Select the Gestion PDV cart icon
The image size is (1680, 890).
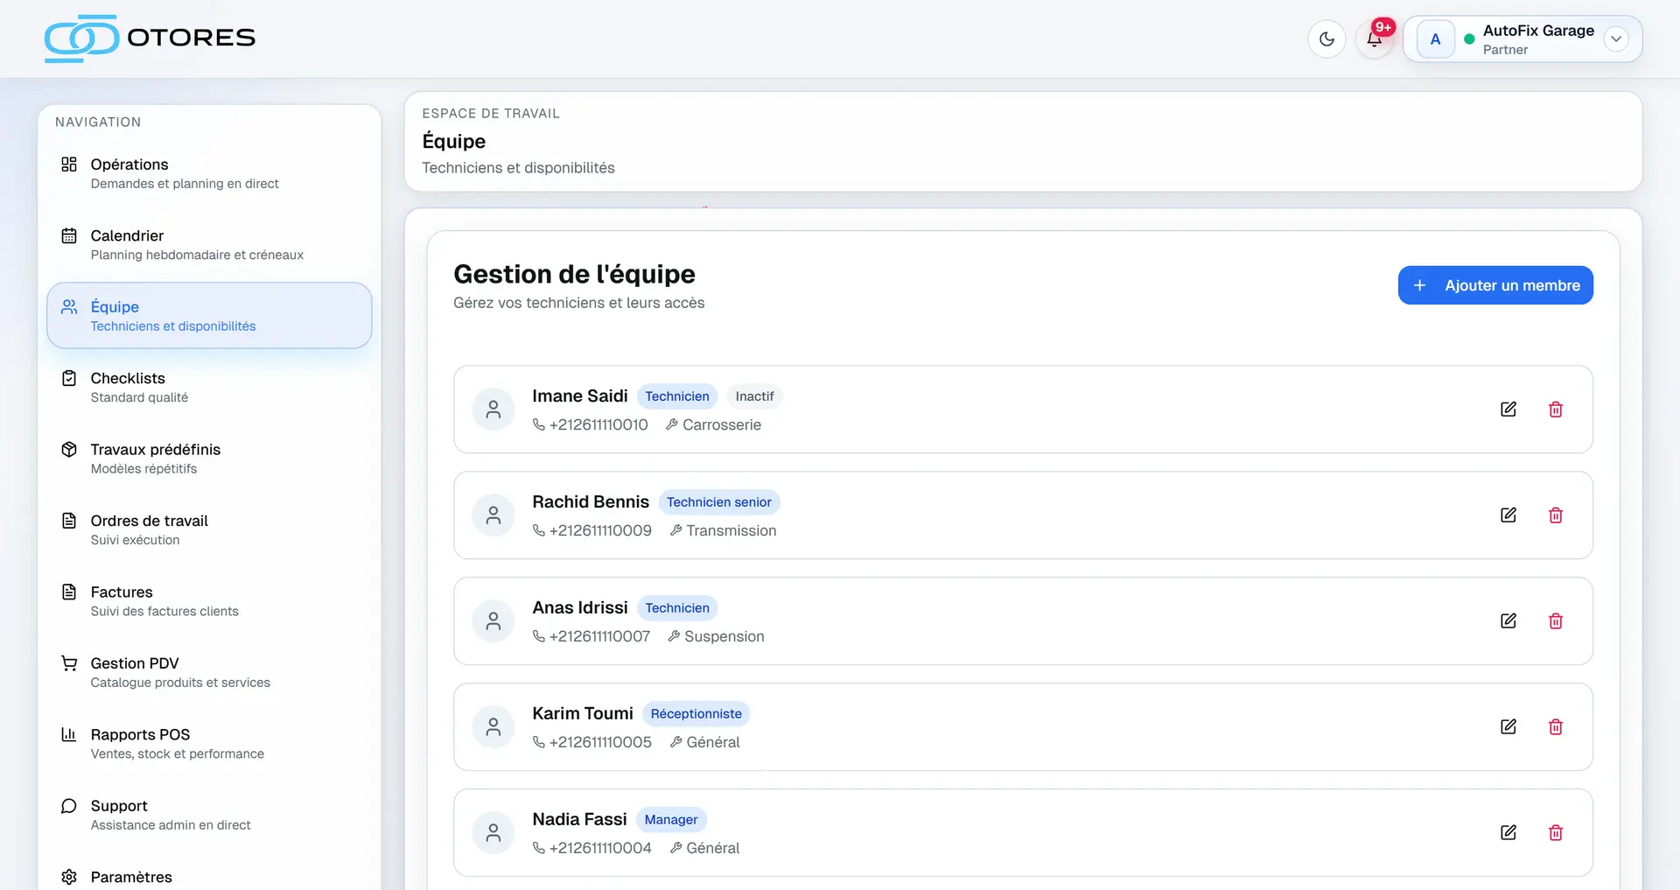69,662
